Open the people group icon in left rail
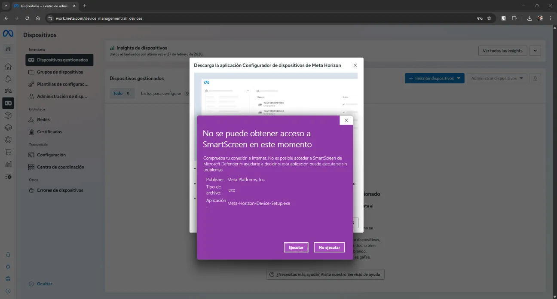This screenshot has height=299, width=557. coord(8,91)
